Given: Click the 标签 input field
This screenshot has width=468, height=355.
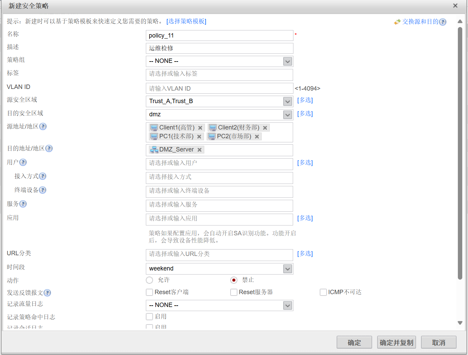Looking at the screenshot, I should 219,75.
